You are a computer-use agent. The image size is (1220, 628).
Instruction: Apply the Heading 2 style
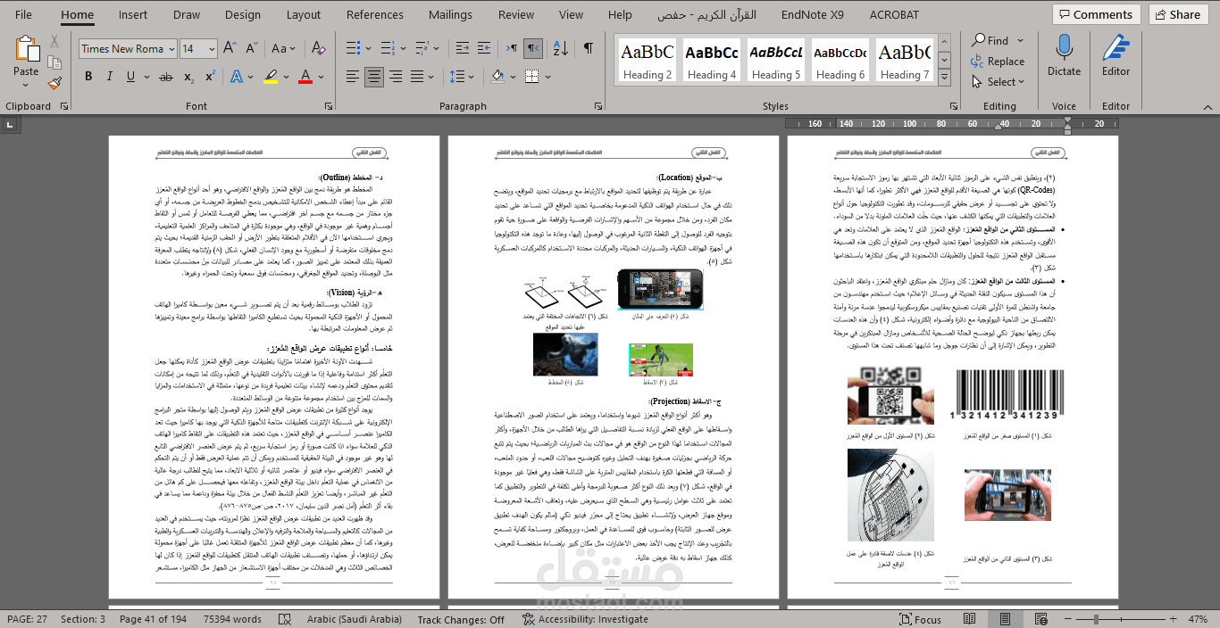[x=648, y=60]
